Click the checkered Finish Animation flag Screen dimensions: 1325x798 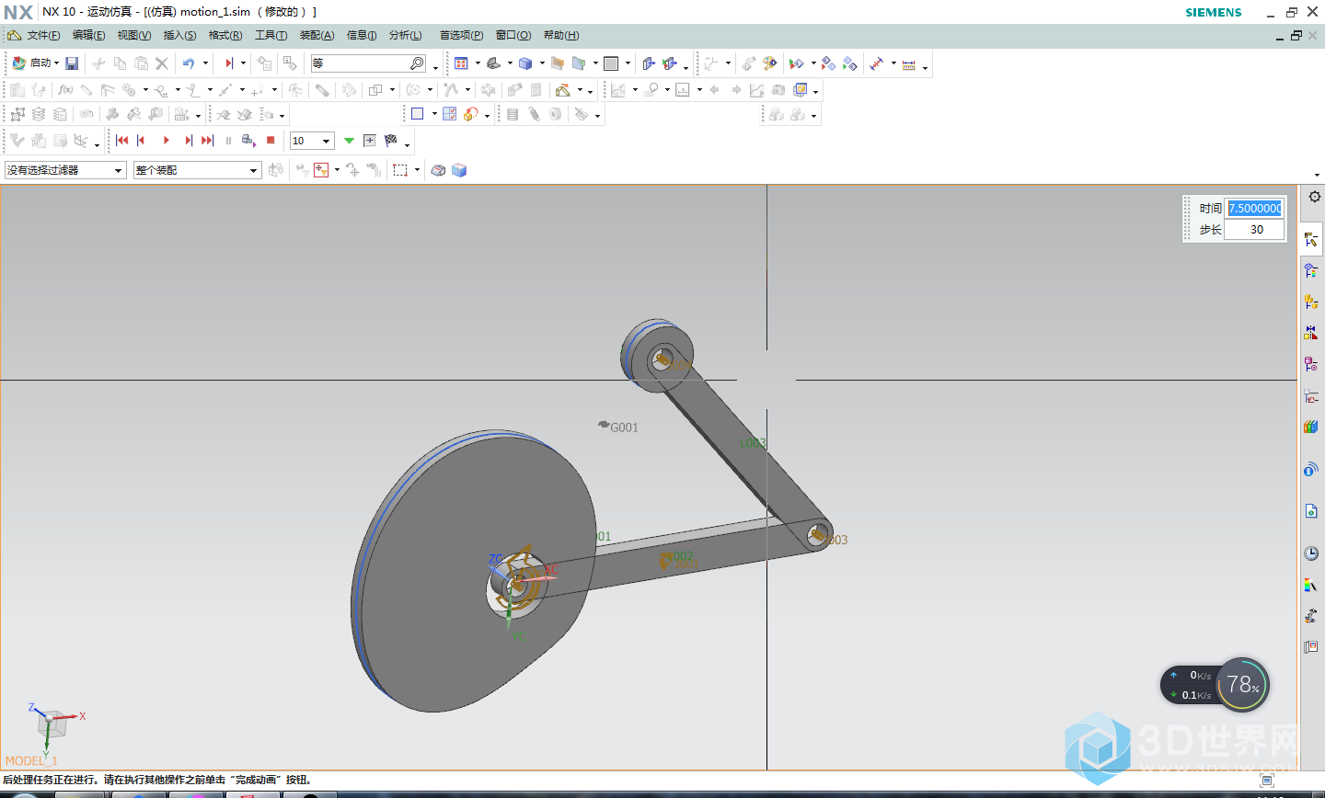(391, 141)
